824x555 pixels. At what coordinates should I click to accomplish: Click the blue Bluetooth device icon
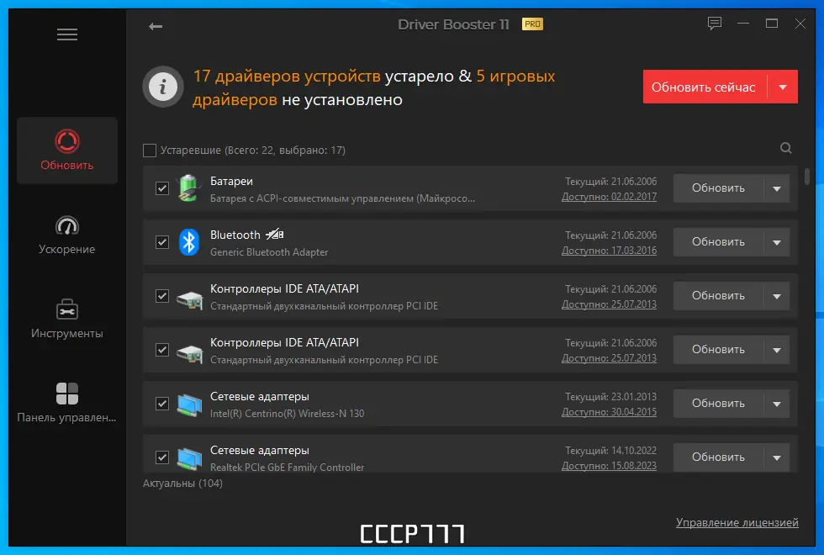tap(188, 242)
